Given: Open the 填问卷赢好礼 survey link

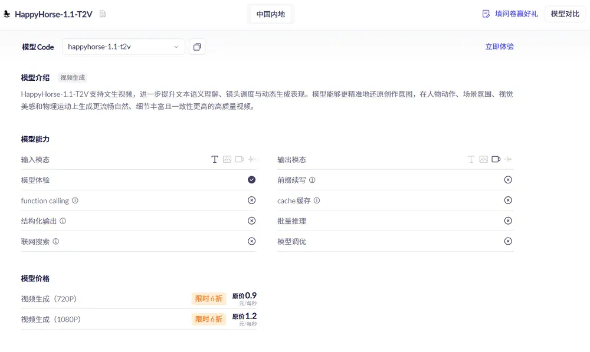Looking at the screenshot, I should (516, 14).
